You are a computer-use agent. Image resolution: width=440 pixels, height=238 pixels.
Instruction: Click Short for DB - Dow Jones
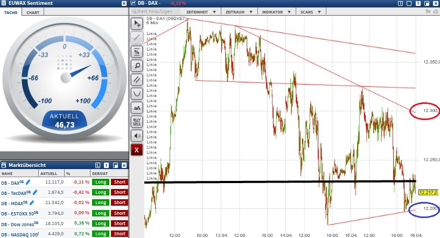click(120, 223)
